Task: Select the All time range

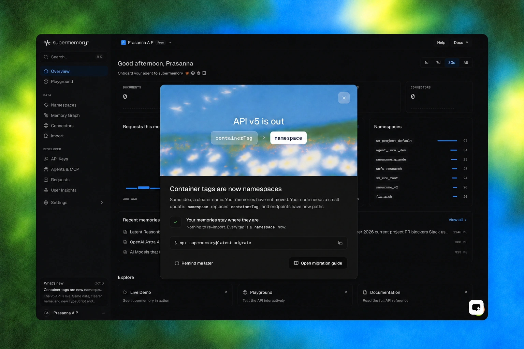Action: (466, 63)
